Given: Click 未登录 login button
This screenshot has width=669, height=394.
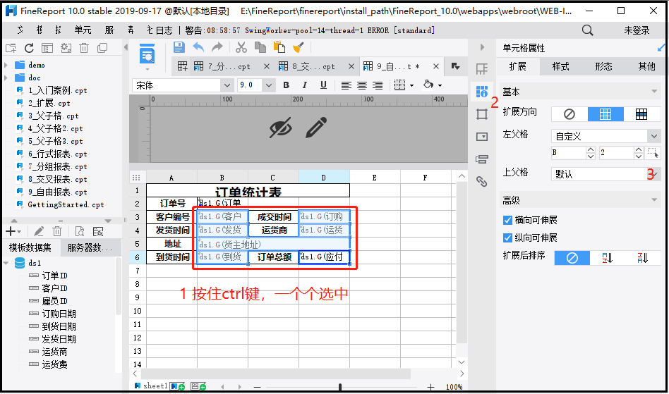Looking at the screenshot, I should click(x=637, y=30).
